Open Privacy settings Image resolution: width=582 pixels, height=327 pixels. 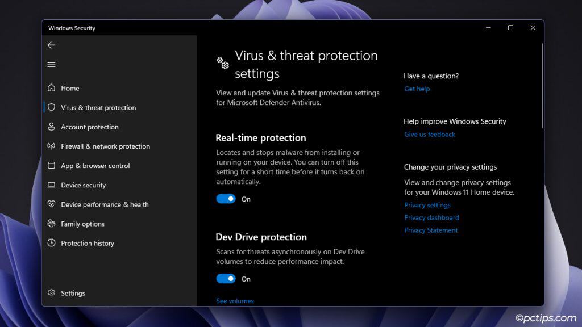pyautogui.click(x=427, y=205)
